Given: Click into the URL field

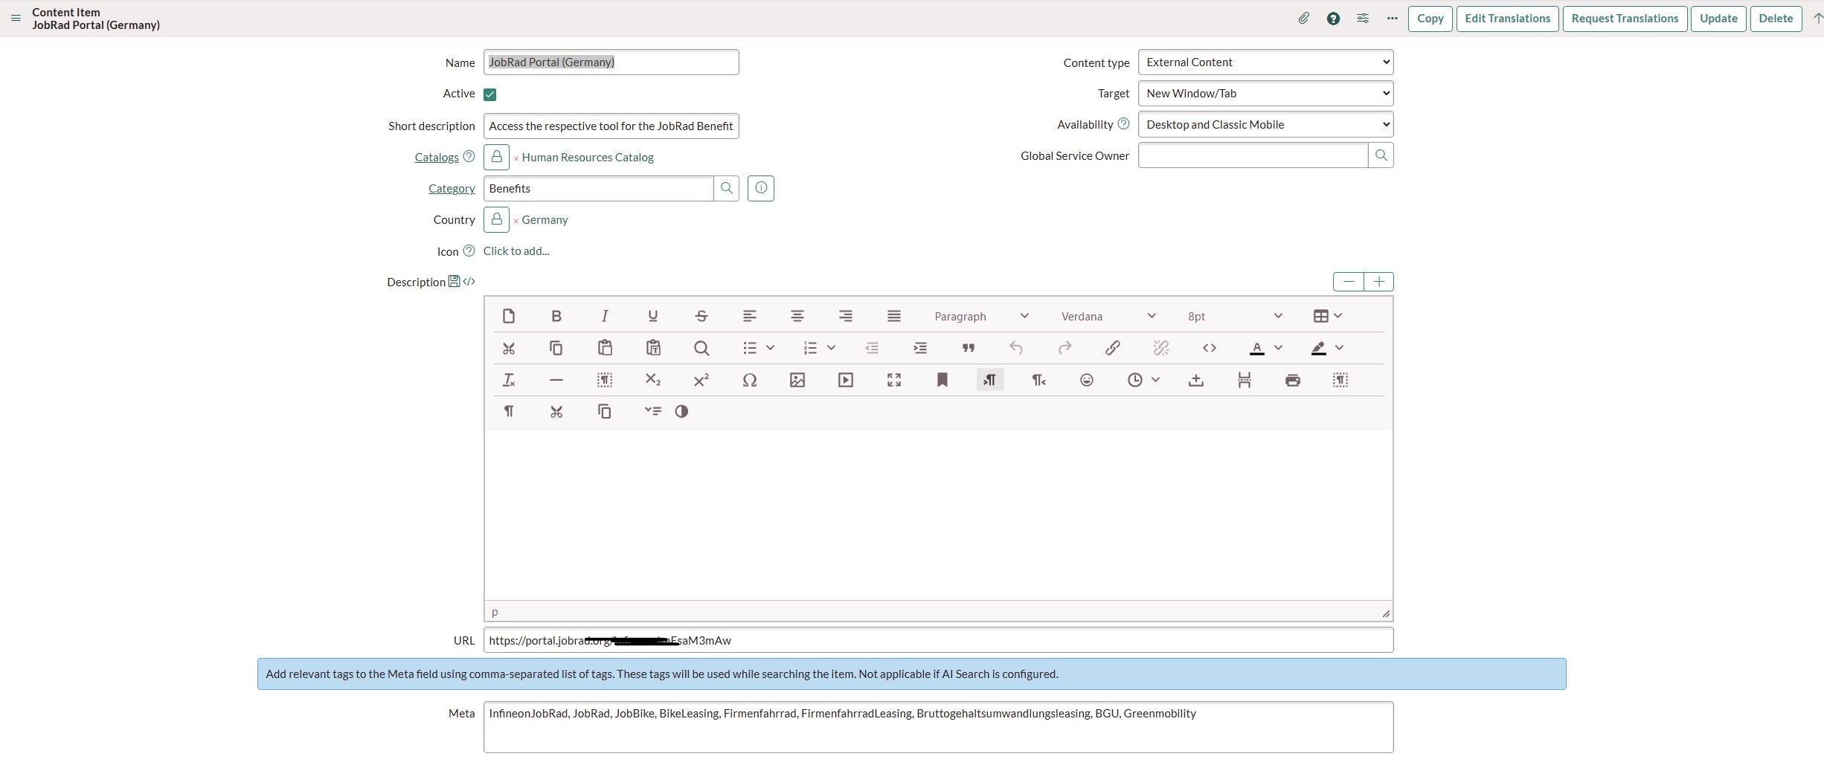Looking at the screenshot, I should 938,641.
